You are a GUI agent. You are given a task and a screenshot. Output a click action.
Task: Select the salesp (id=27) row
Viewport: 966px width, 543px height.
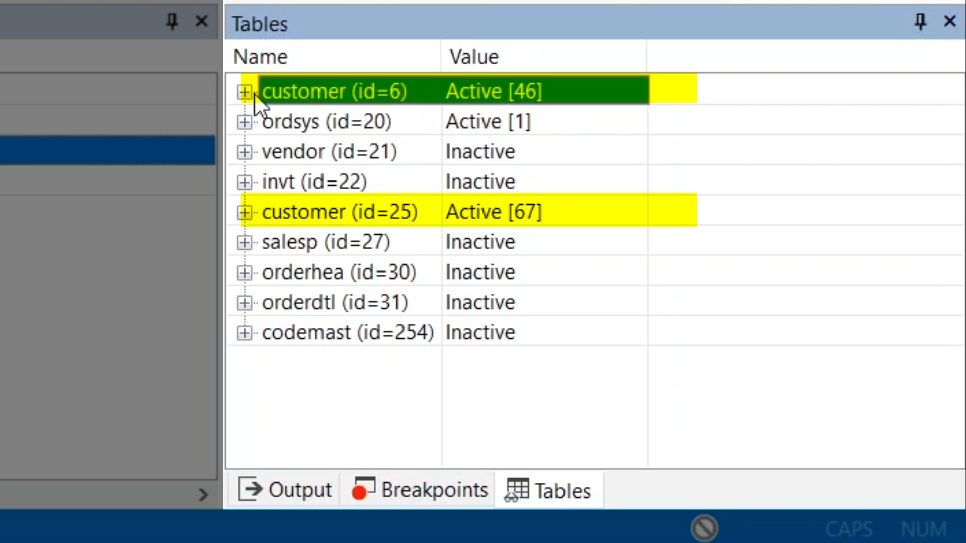click(326, 242)
